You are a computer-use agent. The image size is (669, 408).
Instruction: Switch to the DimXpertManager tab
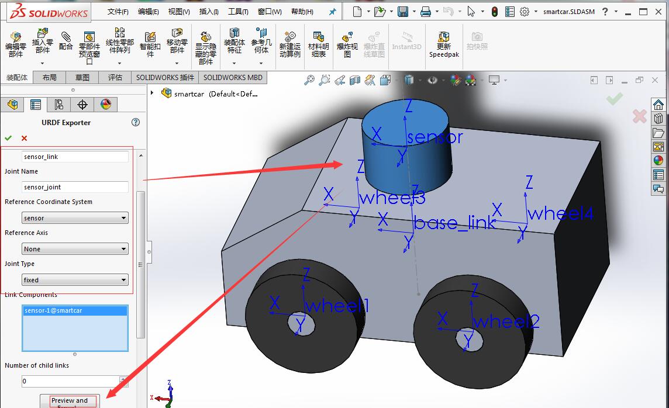coord(82,105)
